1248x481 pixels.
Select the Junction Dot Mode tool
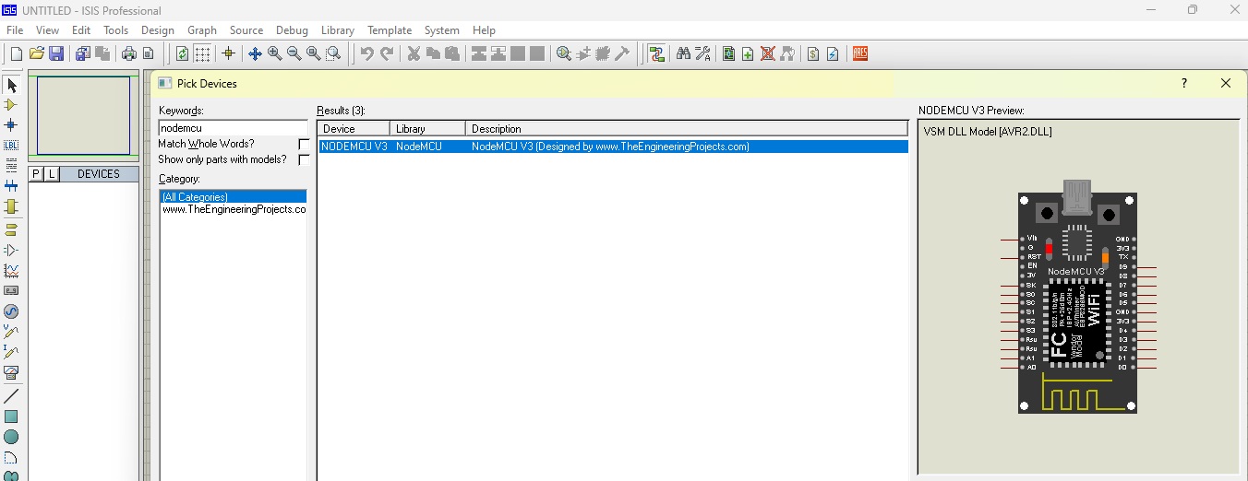(x=11, y=124)
